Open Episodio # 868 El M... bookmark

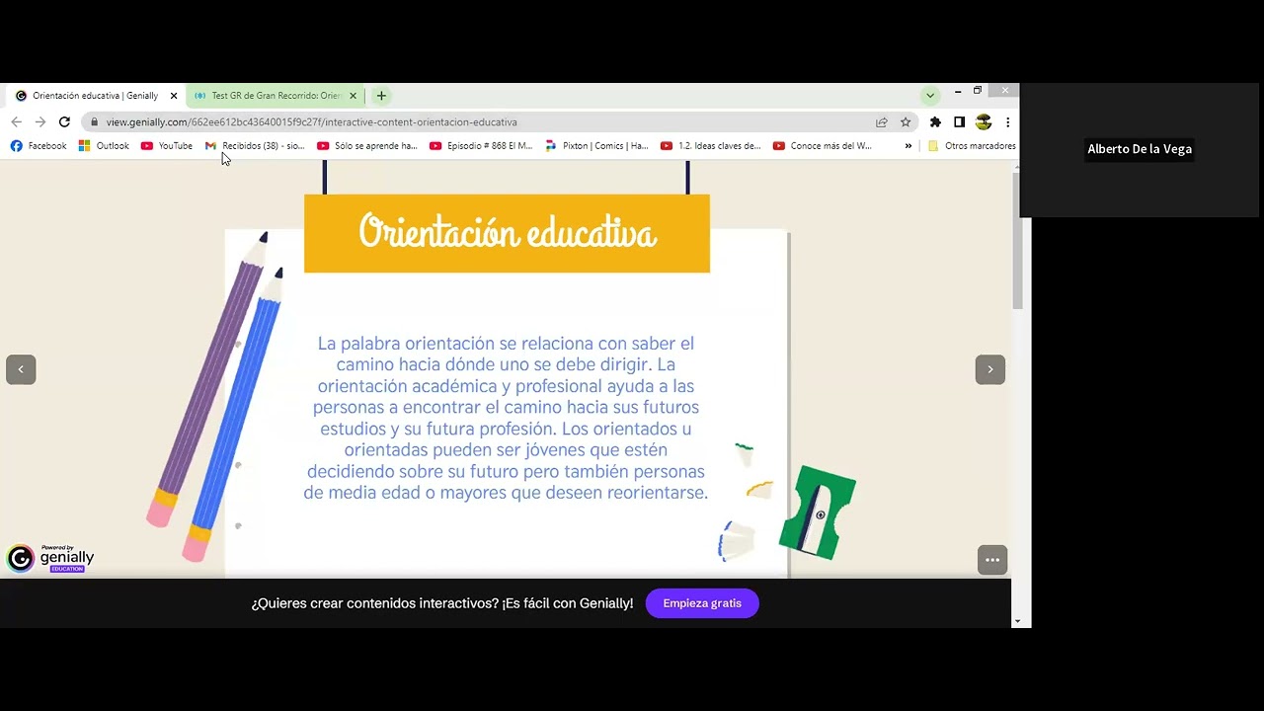(x=481, y=146)
